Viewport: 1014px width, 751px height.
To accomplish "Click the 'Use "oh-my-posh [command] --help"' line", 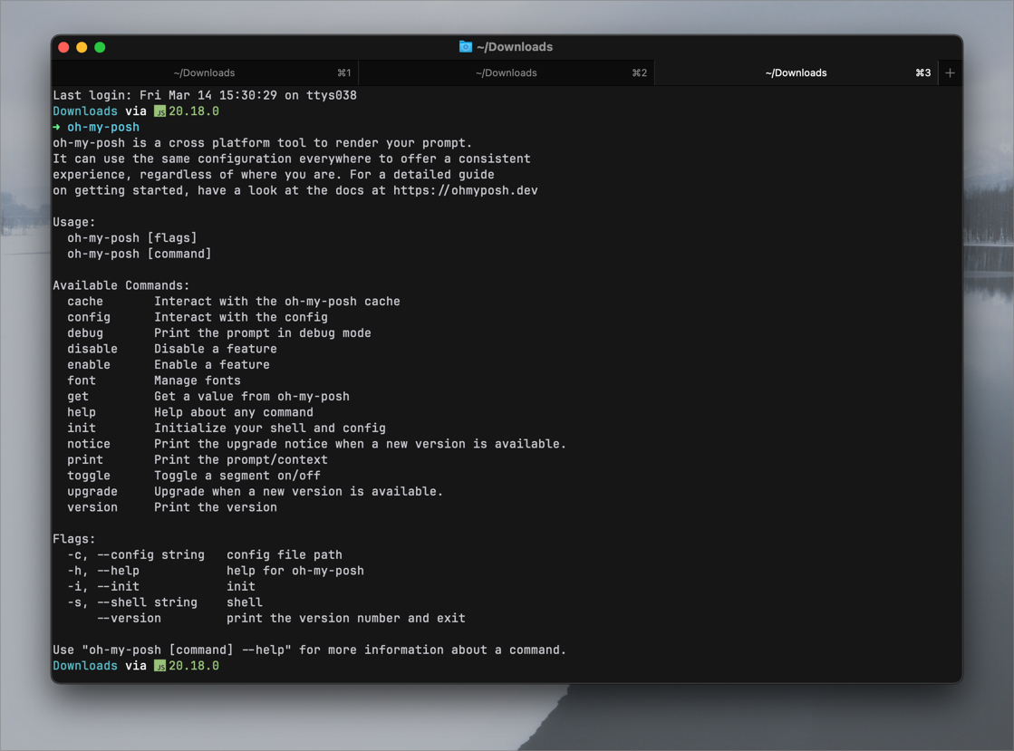I will click(x=310, y=650).
